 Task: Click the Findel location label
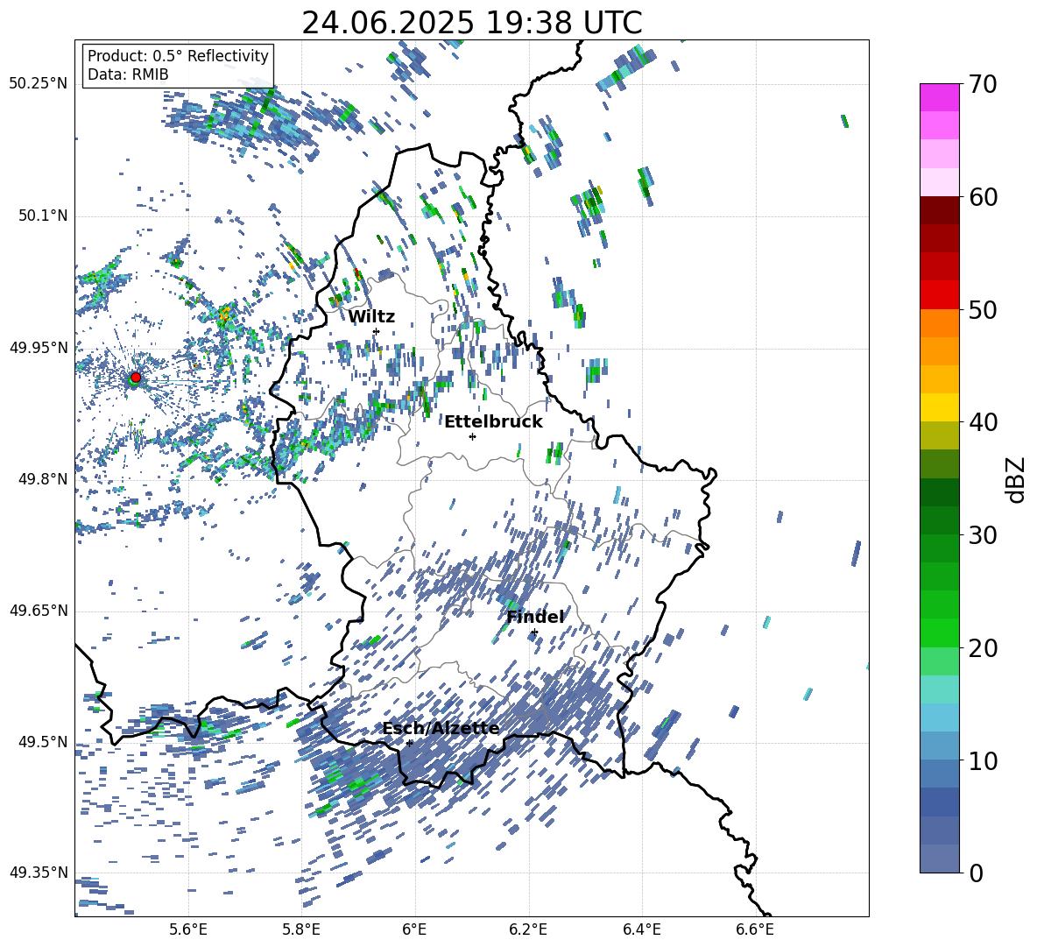(x=535, y=617)
